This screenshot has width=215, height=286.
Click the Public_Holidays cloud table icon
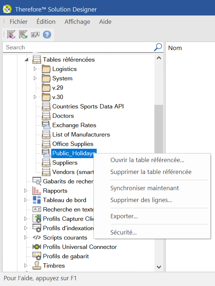[x=46, y=153]
